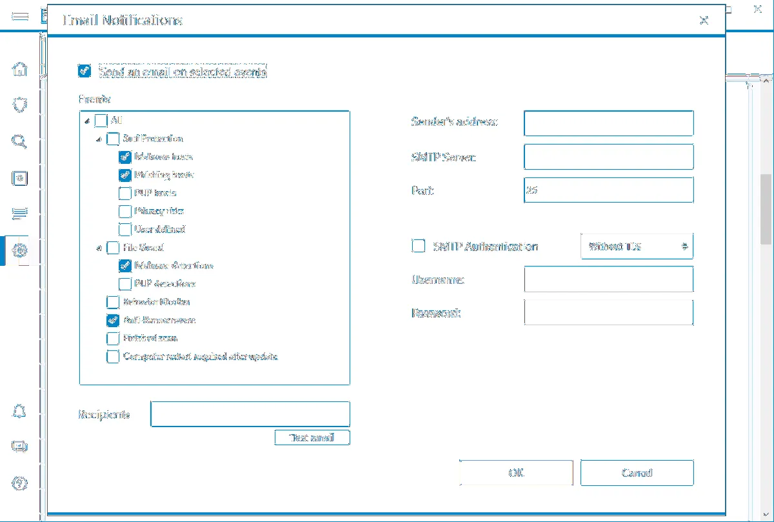Select the 'Phishing hosts' tree label
The image size is (774, 522).
164,175
